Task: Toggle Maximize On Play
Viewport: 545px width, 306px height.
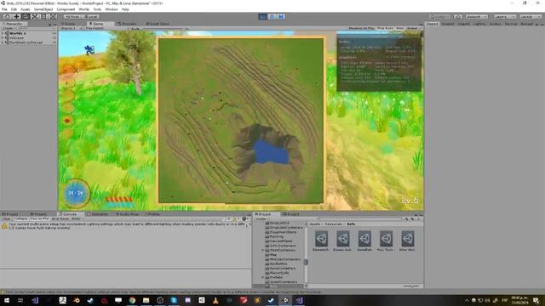Action: [361, 28]
